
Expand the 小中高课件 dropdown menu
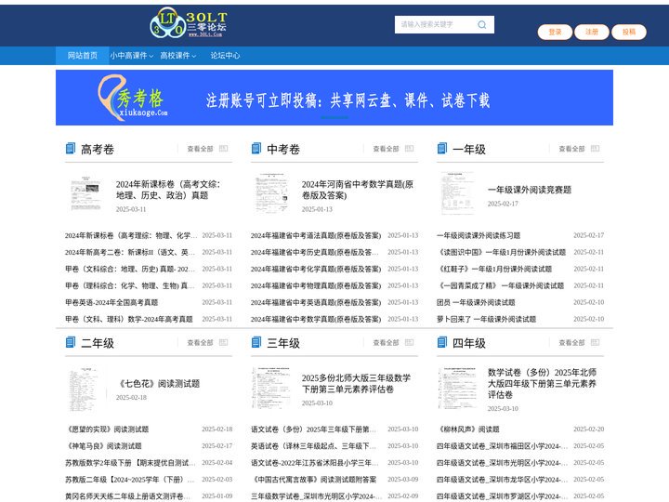tap(131, 56)
